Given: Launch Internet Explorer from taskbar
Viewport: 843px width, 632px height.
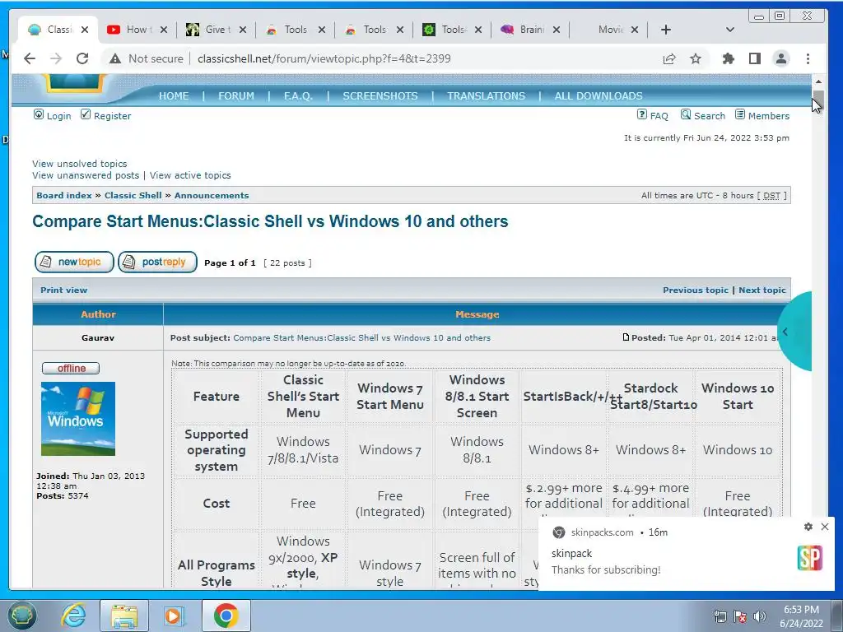Looking at the screenshot, I should click(x=73, y=616).
